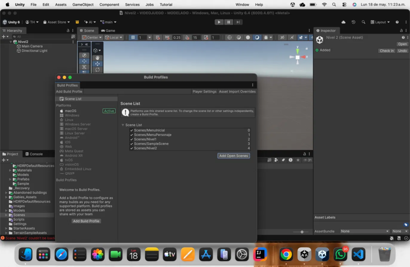This screenshot has width=410, height=267.
Task: Open Unity Cloud icon in top toolbar
Action: [343, 22]
